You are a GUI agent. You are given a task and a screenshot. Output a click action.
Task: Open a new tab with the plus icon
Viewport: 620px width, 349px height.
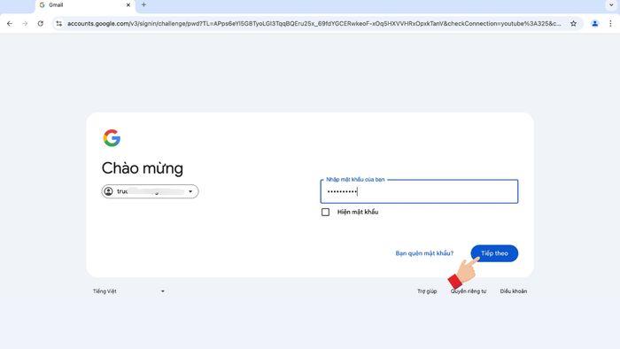pos(143,4)
